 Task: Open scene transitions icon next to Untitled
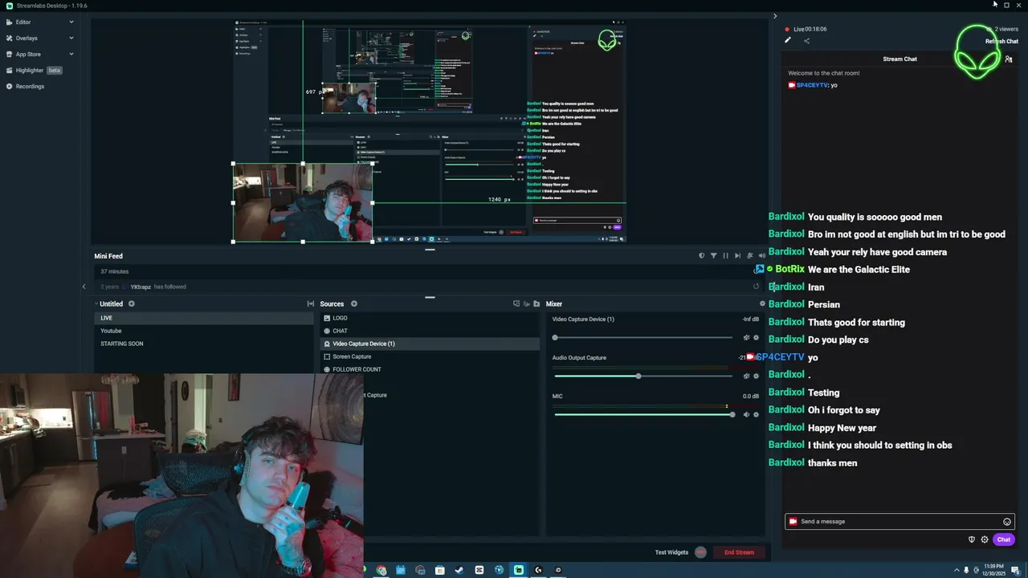click(311, 304)
